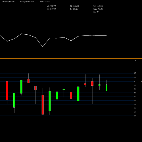Click the 56 price axis label

click(x=135, y=104)
